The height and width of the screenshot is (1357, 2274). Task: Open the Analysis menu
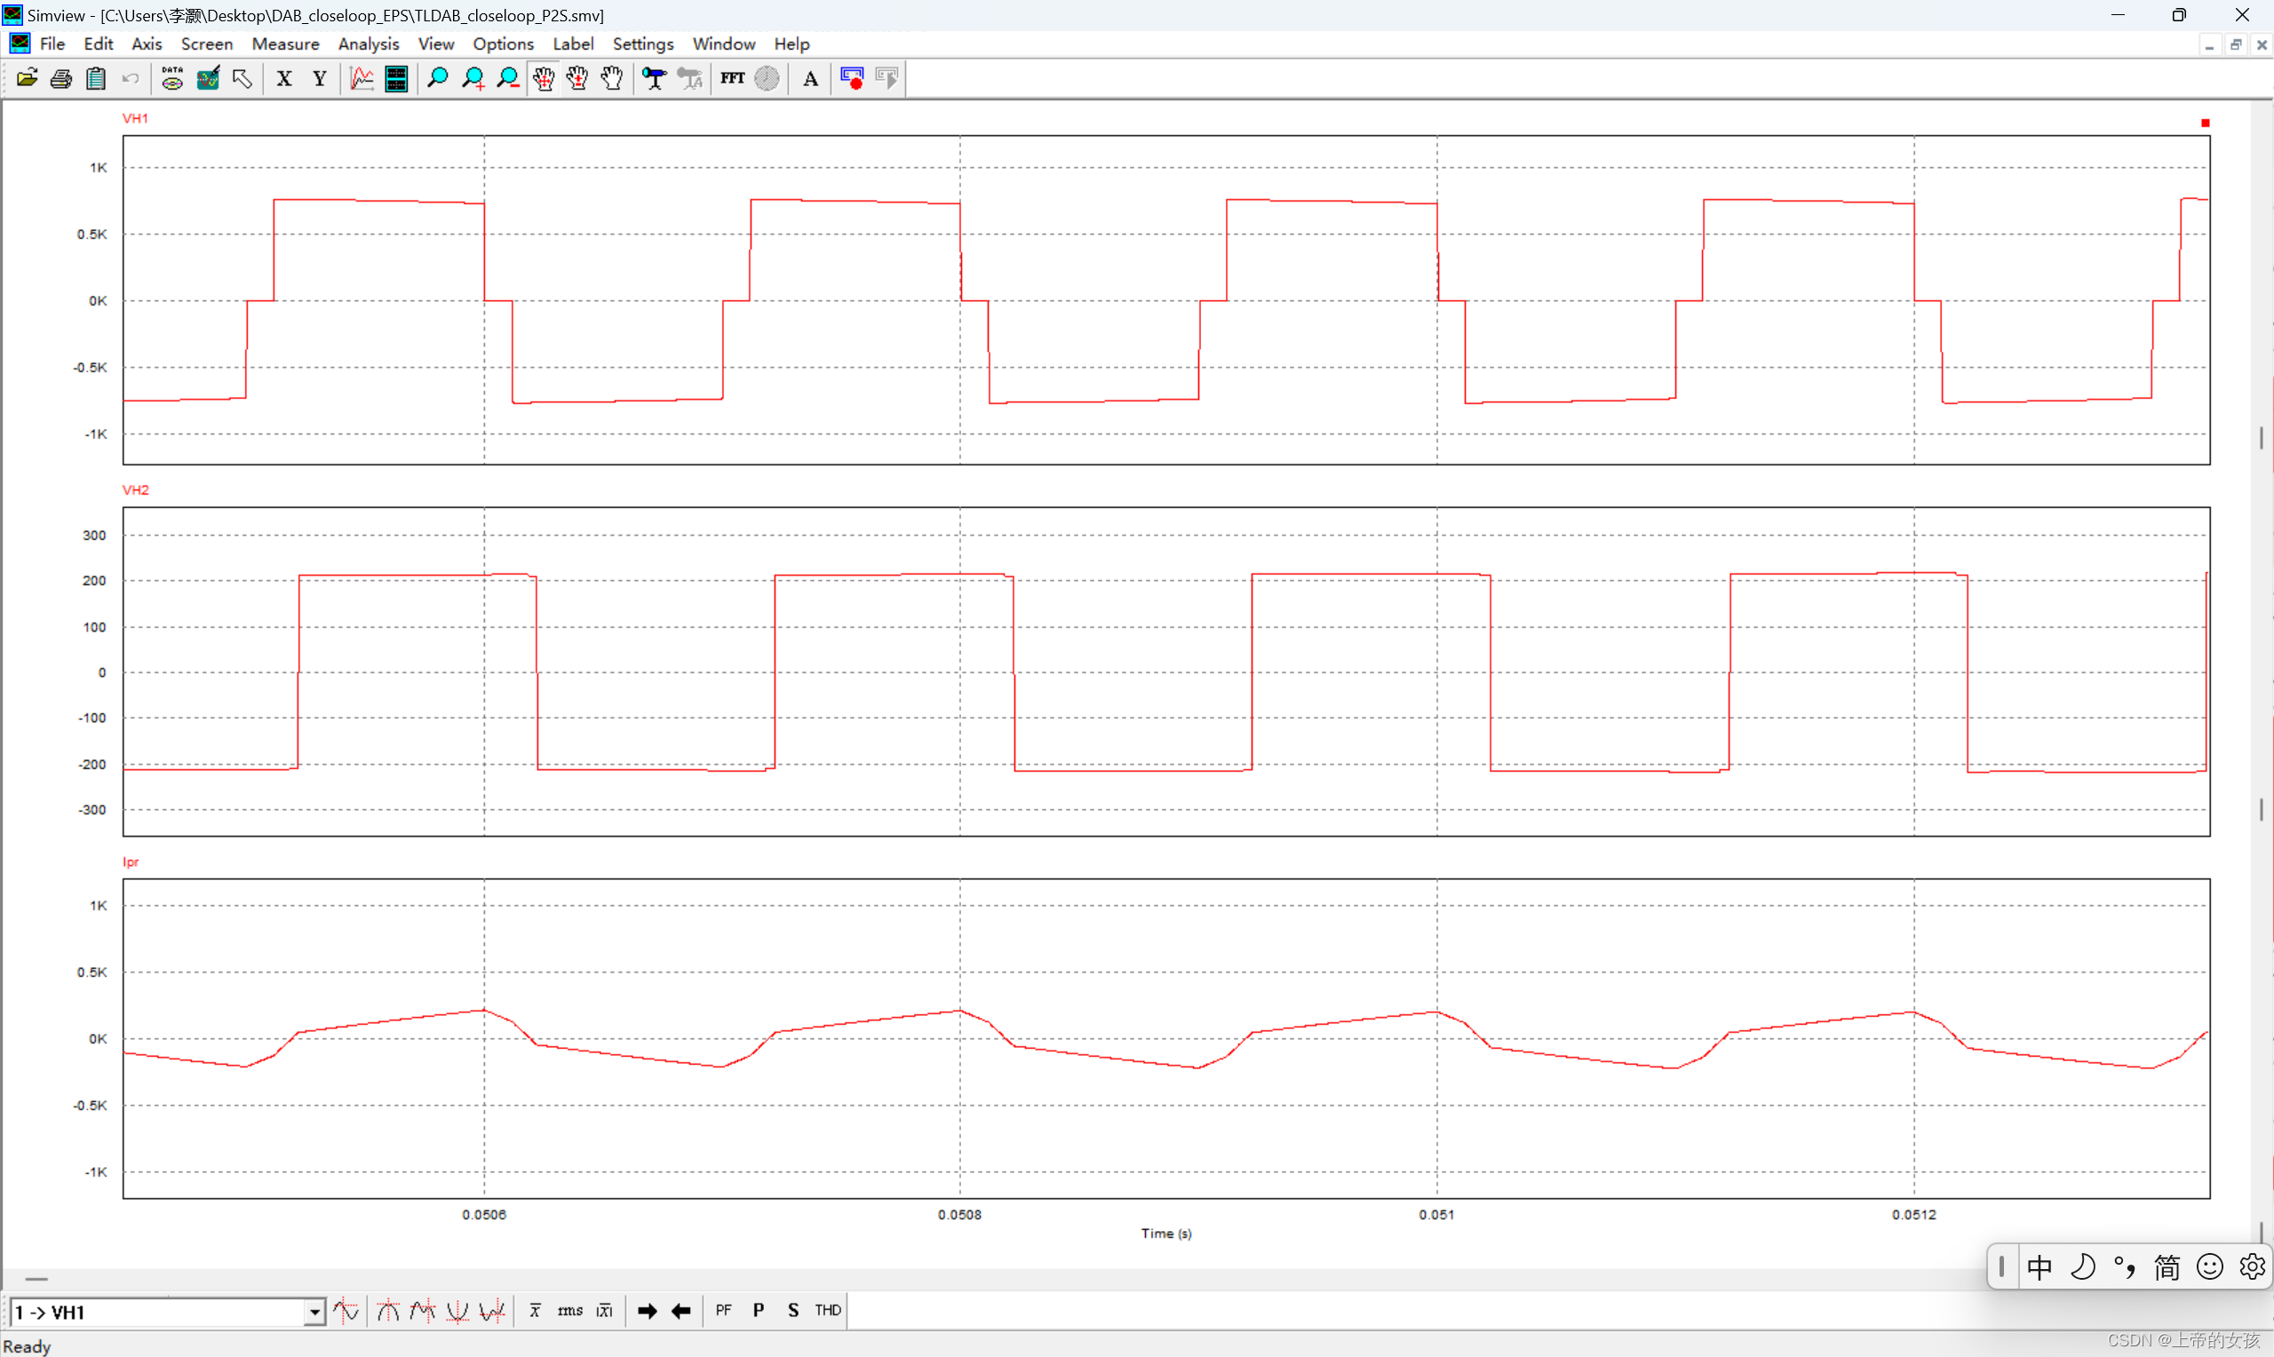tap(368, 44)
